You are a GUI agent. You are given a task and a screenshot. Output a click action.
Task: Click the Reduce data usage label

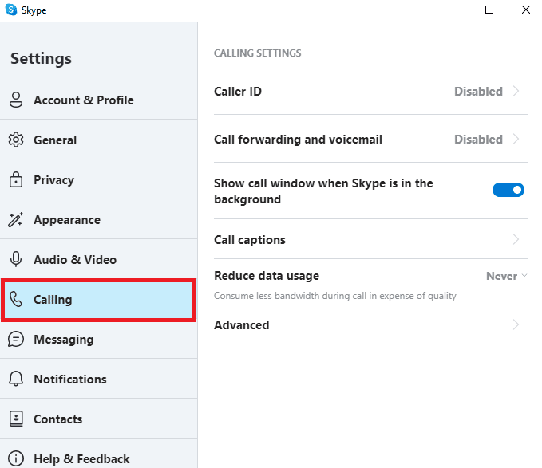point(267,276)
